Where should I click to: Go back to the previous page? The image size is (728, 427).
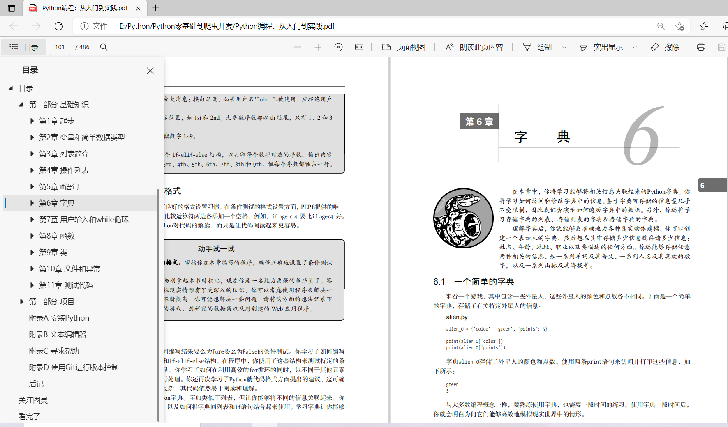14,26
